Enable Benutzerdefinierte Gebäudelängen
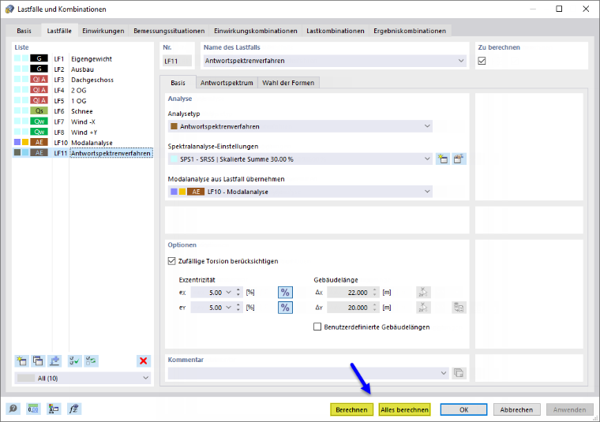The width and height of the screenshot is (600, 422). click(317, 327)
